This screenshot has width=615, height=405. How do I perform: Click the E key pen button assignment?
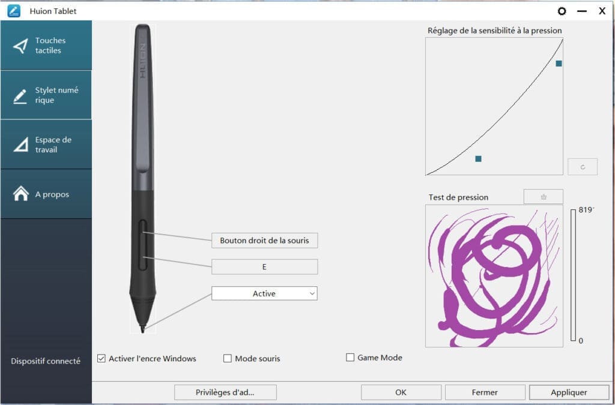coord(264,267)
